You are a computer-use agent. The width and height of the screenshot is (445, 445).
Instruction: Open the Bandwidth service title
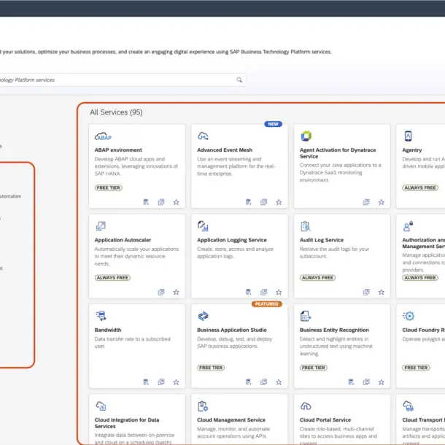(x=108, y=330)
